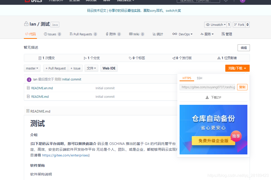Click the 复制 copy URL button

pyautogui.click(x=242, y=87)
